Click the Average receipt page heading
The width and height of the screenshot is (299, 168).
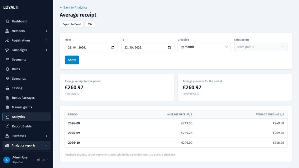78,15
